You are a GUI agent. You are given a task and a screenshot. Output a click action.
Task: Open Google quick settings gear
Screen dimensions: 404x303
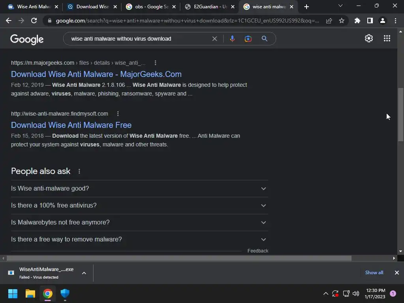tap(369, 38)
